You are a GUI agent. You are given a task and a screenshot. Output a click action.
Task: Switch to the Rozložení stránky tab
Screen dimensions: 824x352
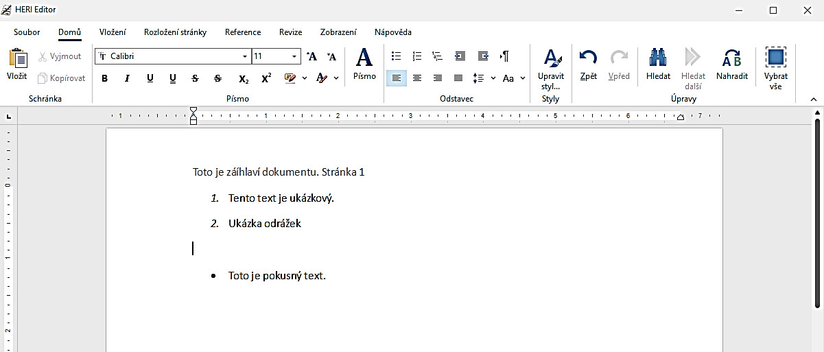(175, 32)
